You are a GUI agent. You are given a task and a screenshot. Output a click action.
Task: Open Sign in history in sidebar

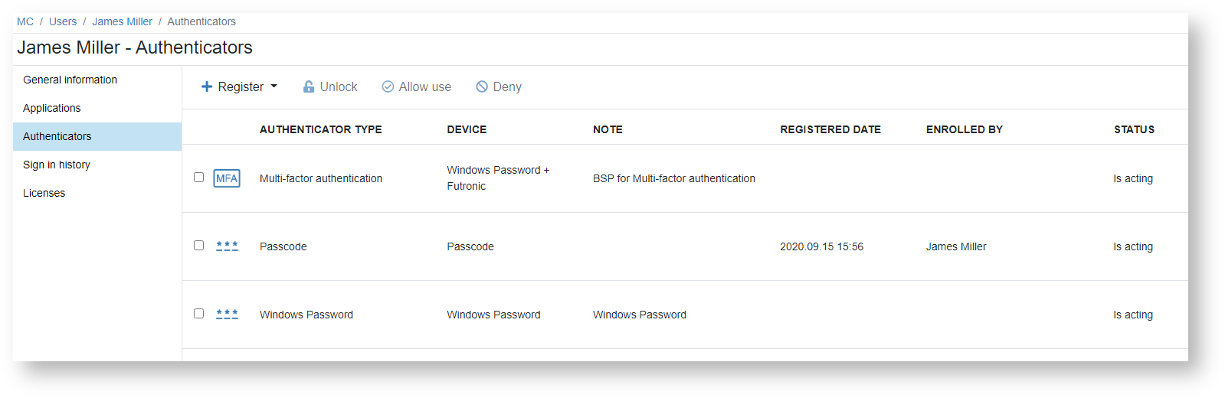coord(57,165)
